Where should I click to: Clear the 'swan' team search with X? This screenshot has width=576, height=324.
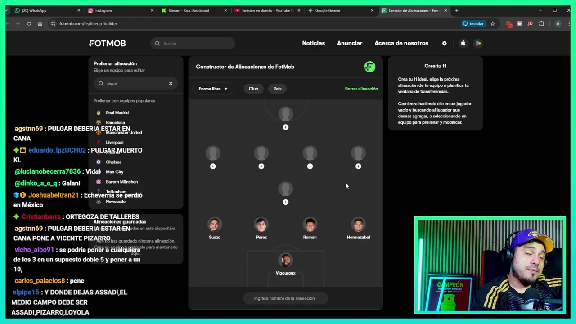tap(171, 83)
